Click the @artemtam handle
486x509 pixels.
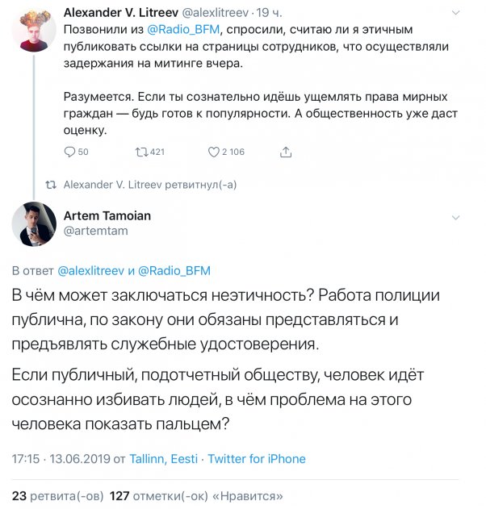[95, 232]
